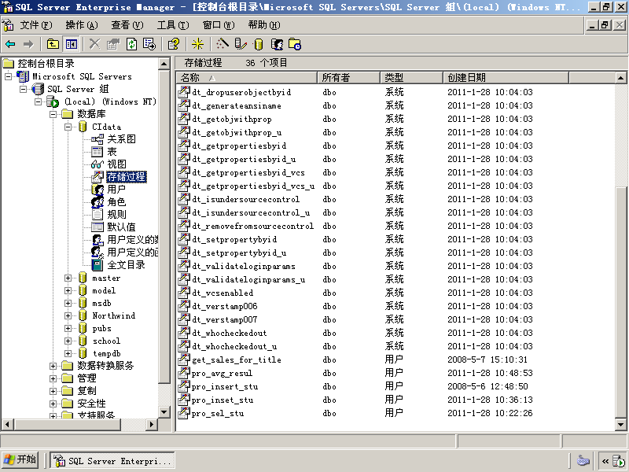The image size is (629, 472).
Task: Open the 帮助(H) menu
Action: coord(264,25)
